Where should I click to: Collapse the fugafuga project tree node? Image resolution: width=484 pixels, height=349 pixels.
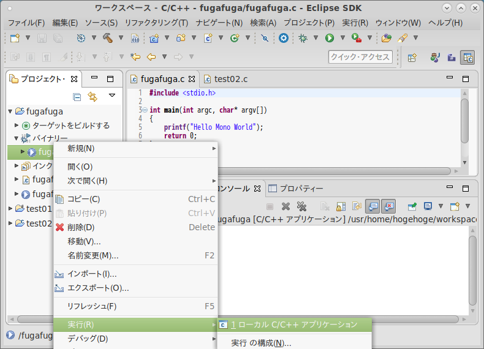click(10, 111)
